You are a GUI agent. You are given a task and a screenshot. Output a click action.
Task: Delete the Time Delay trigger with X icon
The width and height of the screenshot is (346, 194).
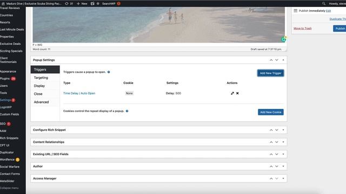coord(237,93)
